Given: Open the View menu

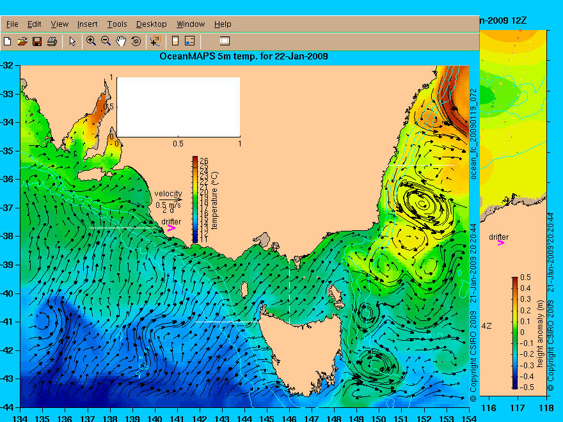Looking at the screenshot, I should pyautogui.click(x=59, y=24).
